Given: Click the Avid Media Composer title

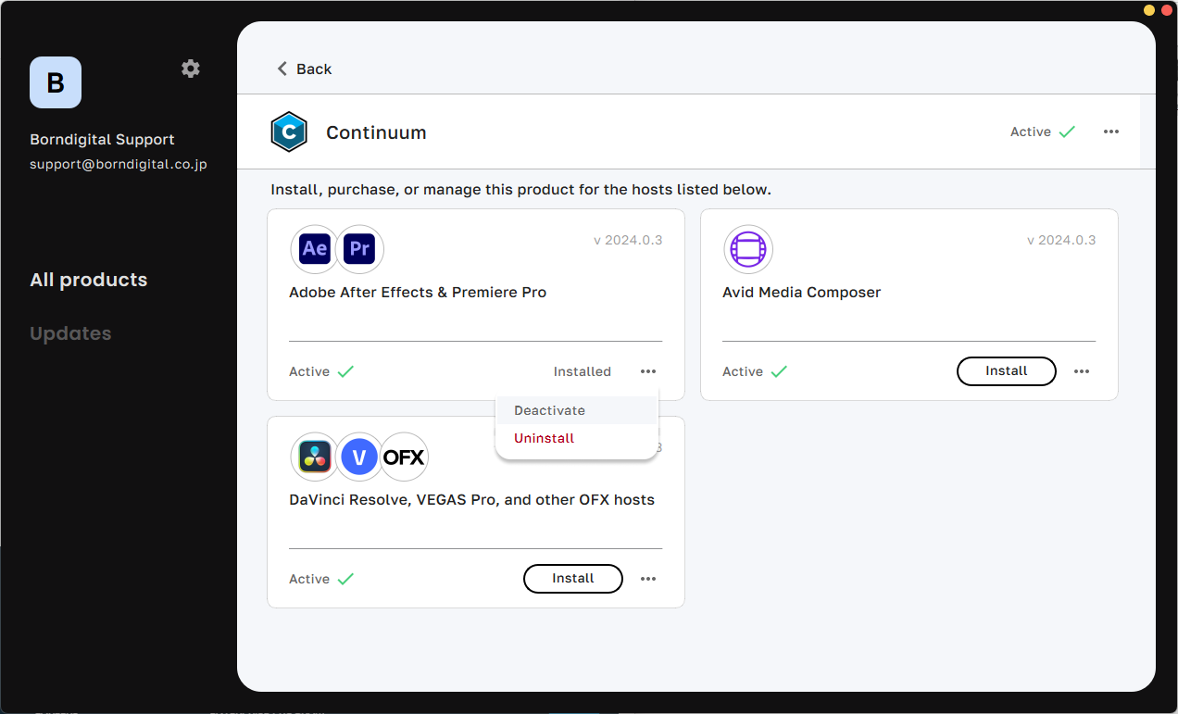Looking at the screenshot, I should (x=802, y=293).
